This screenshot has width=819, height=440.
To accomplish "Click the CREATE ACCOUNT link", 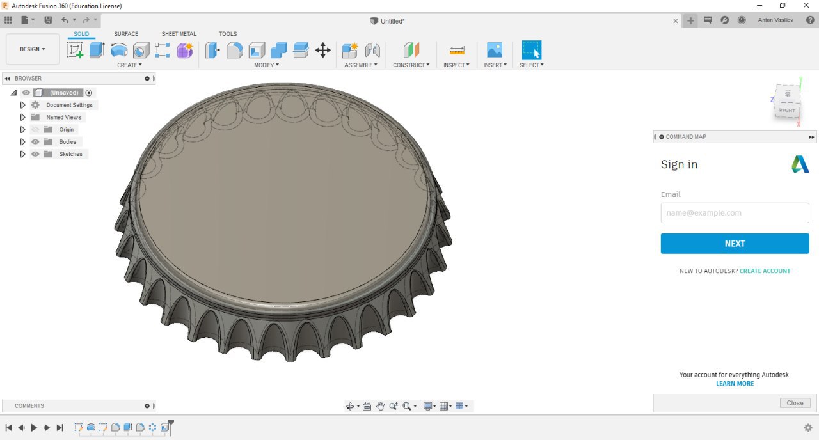I will pyautogui.click(x=765, y=271).
